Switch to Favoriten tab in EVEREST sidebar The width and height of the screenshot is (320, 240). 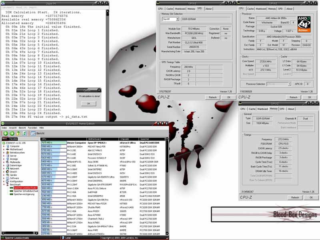(x=13, y=139)
